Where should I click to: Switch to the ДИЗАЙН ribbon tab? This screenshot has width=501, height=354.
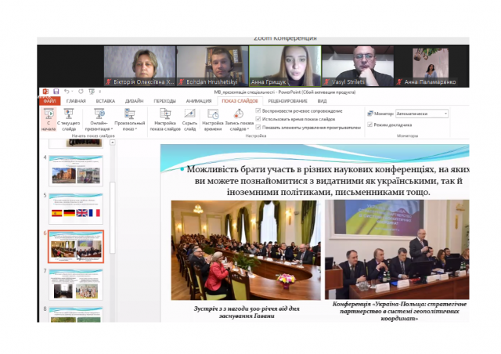pos(134,101)
